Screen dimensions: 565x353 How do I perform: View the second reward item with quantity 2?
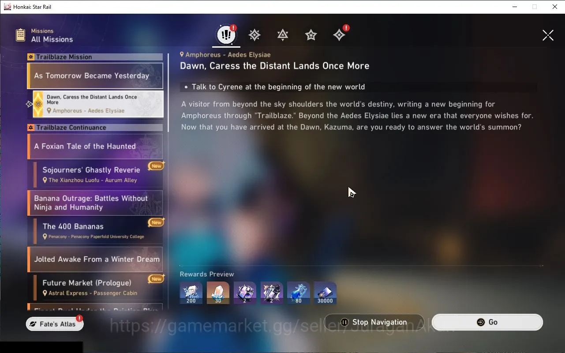click(272, 293)
